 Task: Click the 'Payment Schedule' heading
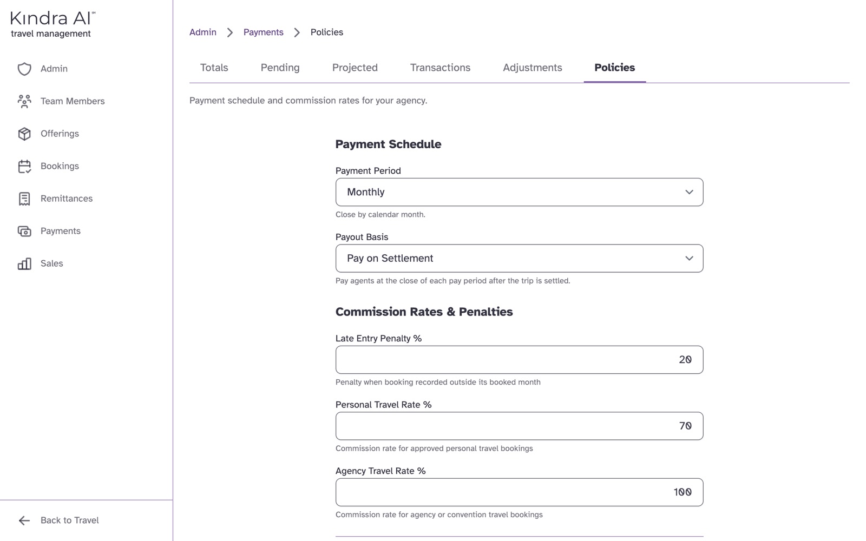tap(388, 144)
